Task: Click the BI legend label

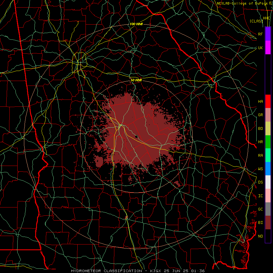Action: pos(260,223)
